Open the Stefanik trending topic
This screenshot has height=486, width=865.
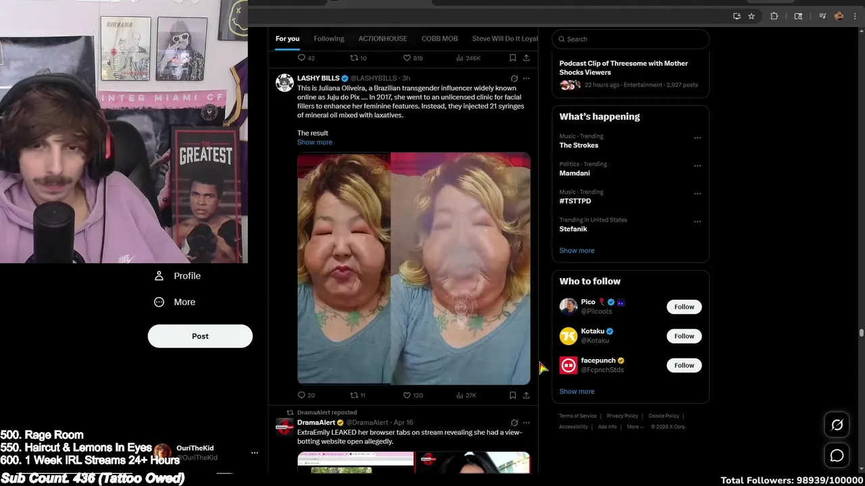(573, 229)
